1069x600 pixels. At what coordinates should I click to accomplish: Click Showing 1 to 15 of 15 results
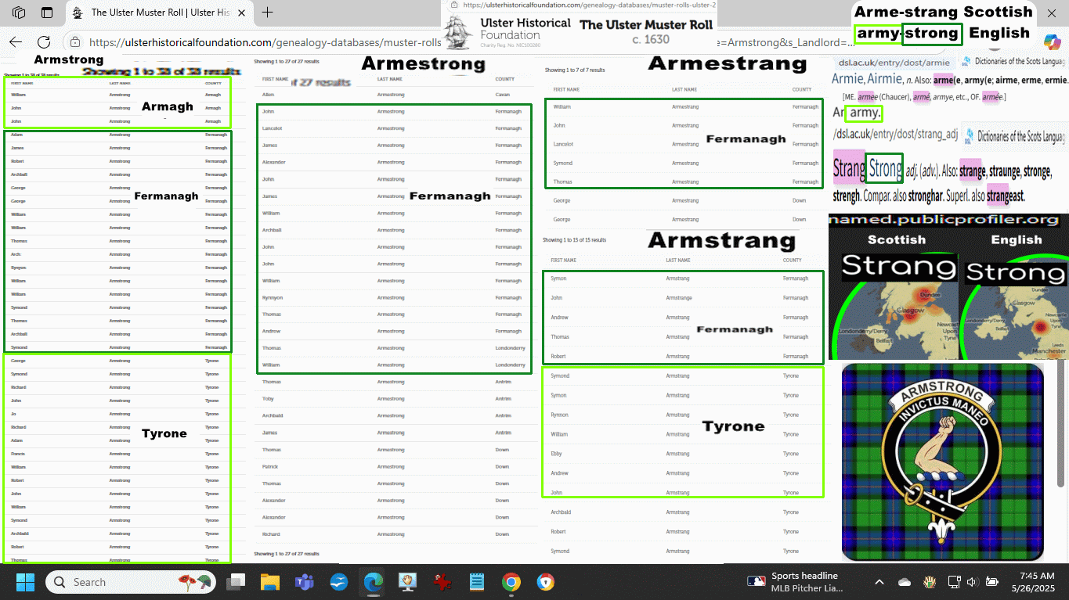(576, 240)
